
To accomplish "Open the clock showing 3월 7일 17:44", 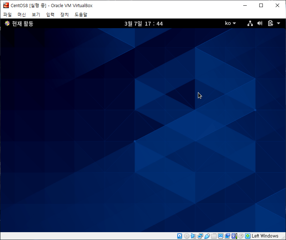I will [144, 24].
